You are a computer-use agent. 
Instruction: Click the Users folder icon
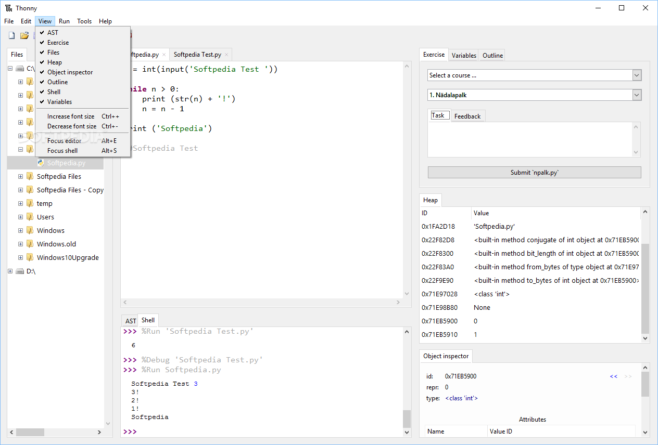(x=30, y=217)
